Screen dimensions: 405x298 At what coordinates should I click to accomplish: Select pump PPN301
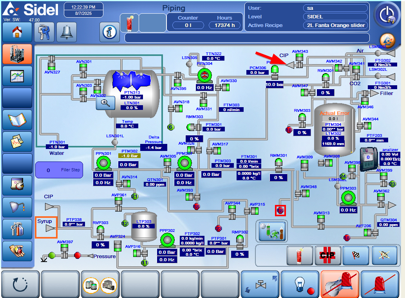(x=103, y=163)
